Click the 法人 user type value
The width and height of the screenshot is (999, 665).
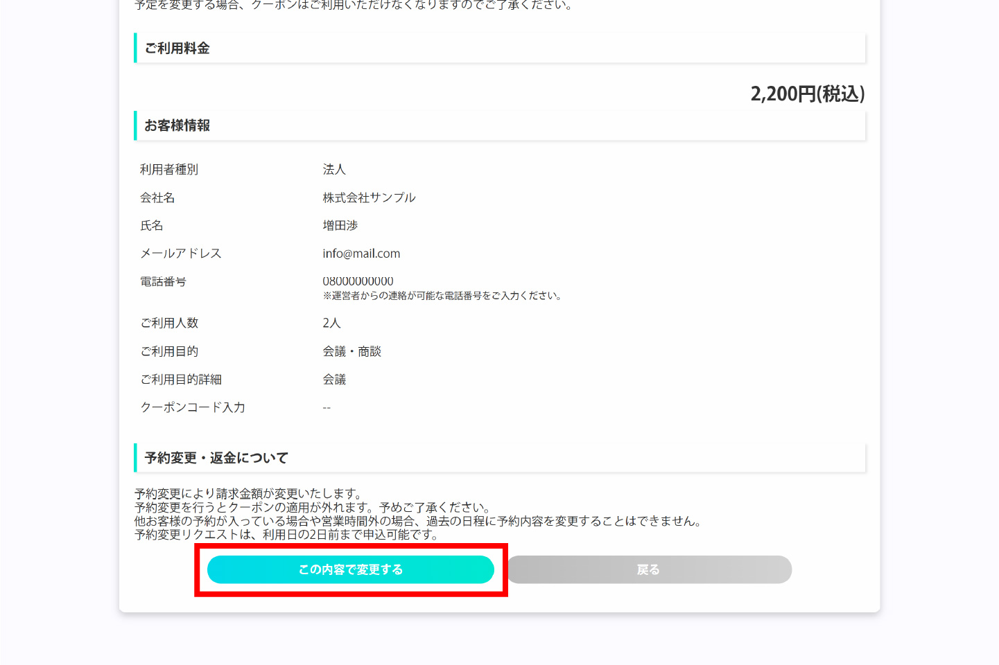[x=333, y=170]
